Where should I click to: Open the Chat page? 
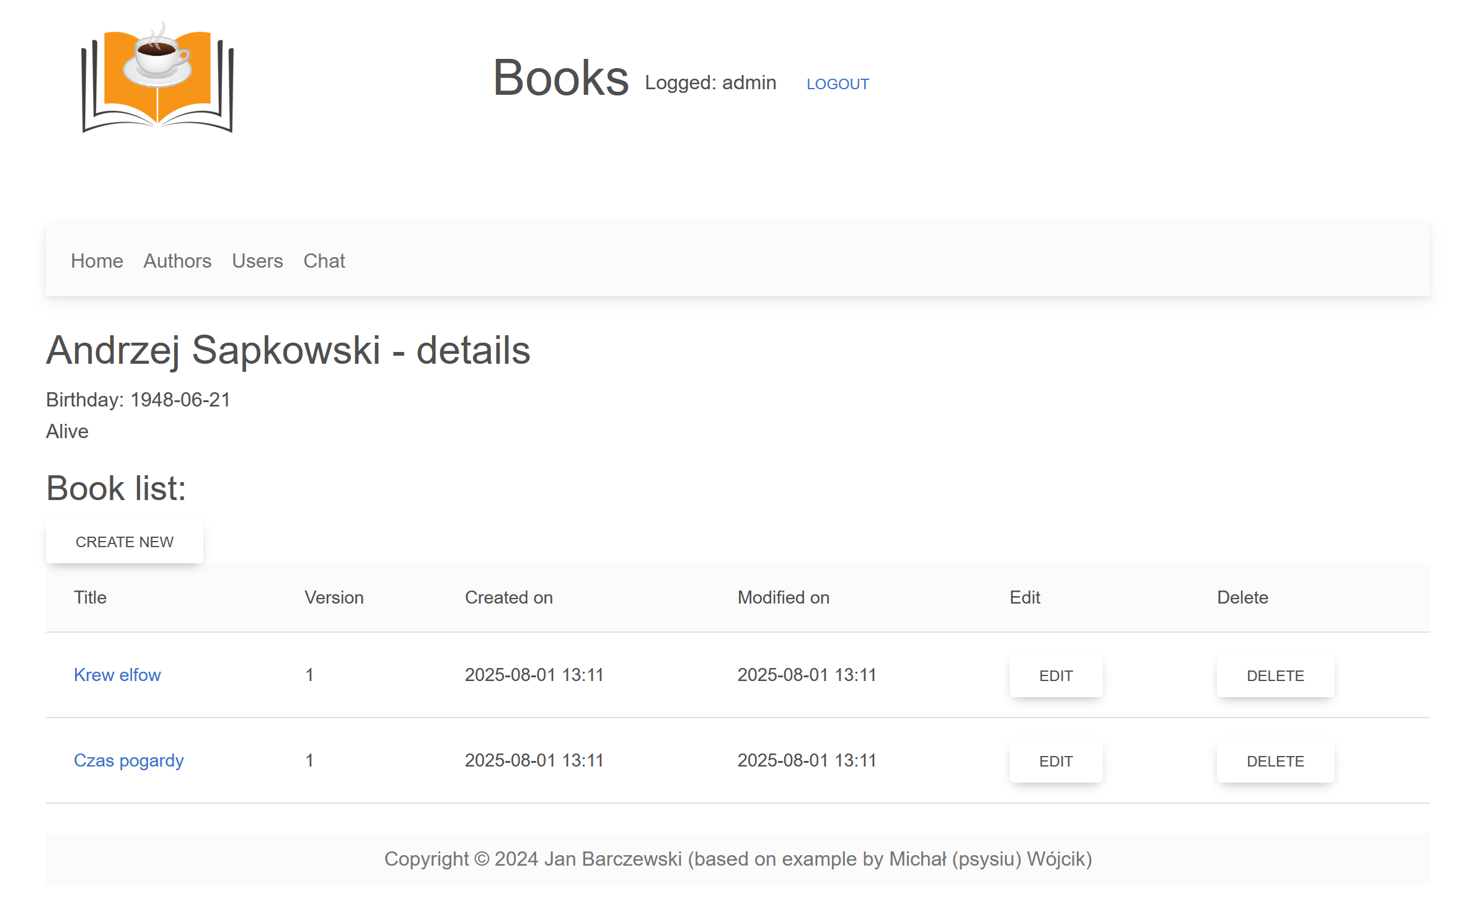[324, 261]
